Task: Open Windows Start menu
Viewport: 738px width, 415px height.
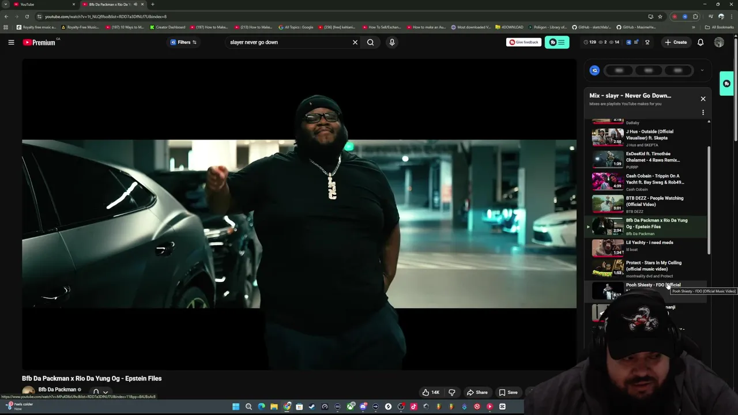Action: 236,406
